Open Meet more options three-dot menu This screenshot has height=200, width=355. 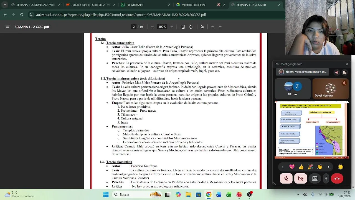326,178
